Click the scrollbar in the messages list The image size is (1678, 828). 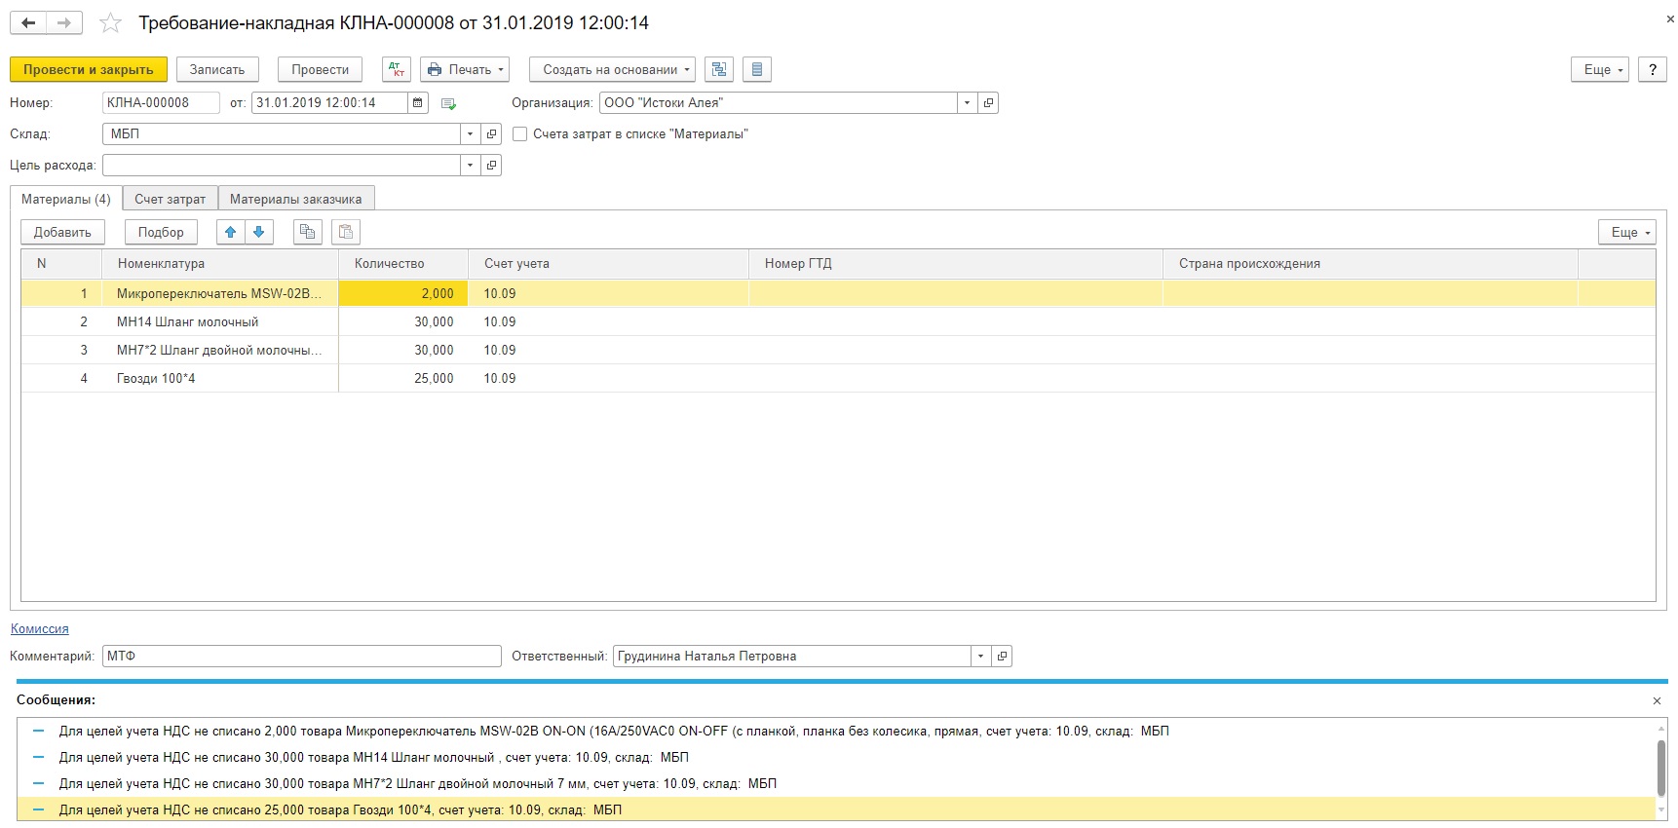(x=1661, y=768)
